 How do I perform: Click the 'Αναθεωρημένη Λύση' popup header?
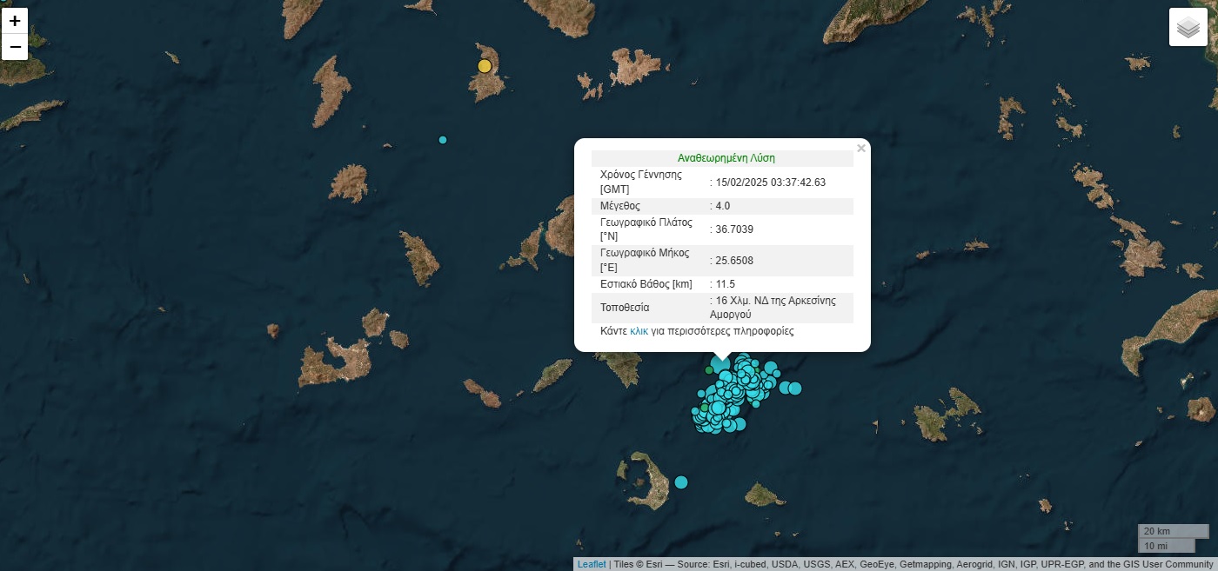[726, 158]
